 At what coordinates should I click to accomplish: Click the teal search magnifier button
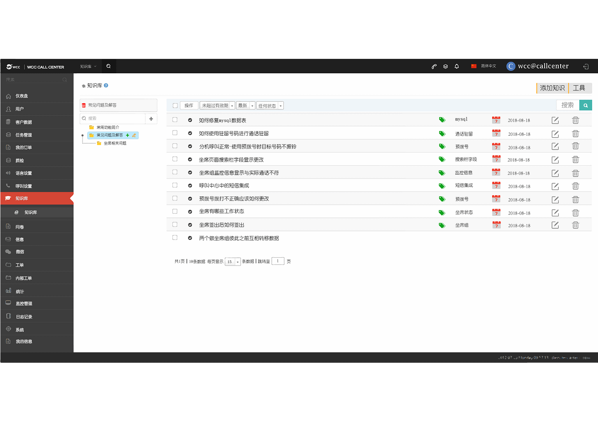click(x=586, y=105)
